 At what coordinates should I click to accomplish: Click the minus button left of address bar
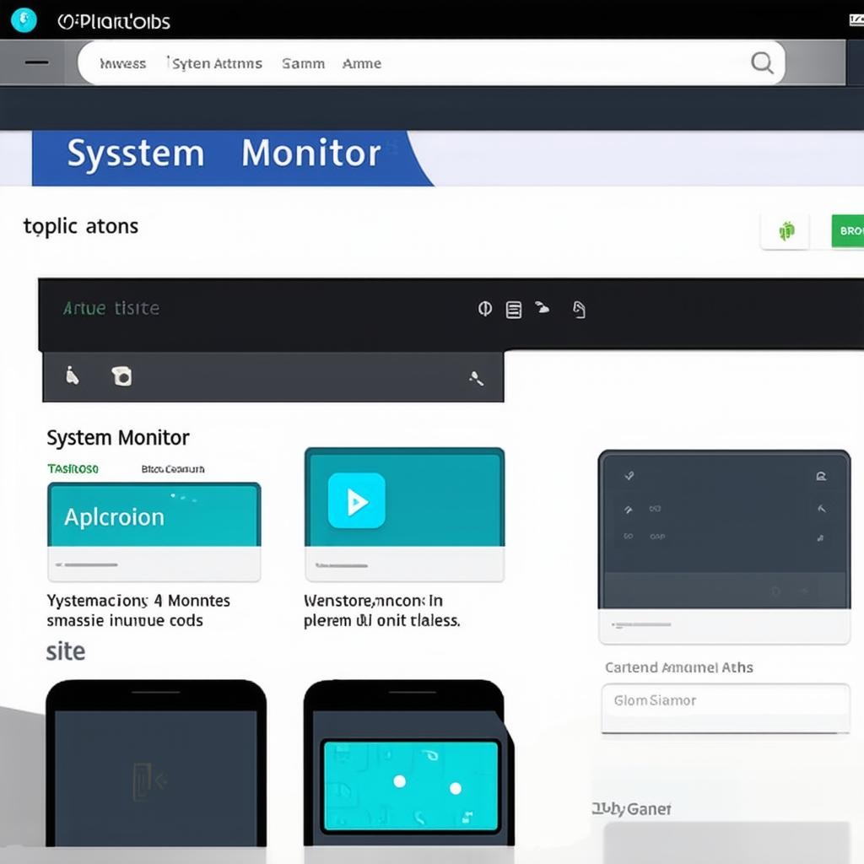[36, 62]
